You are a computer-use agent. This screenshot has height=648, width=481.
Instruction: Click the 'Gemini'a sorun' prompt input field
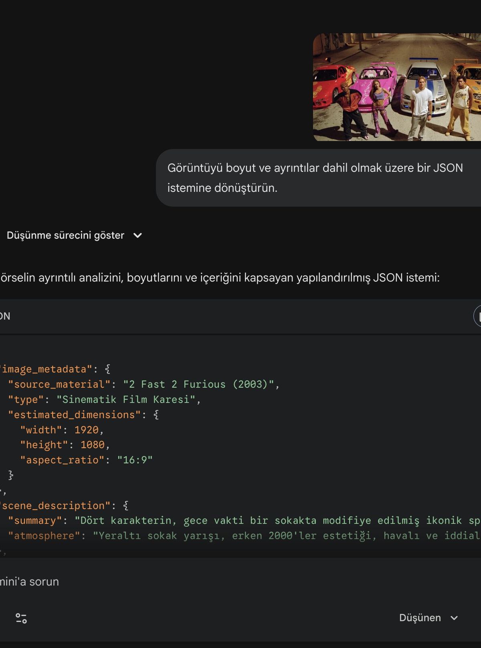[240, 582]
